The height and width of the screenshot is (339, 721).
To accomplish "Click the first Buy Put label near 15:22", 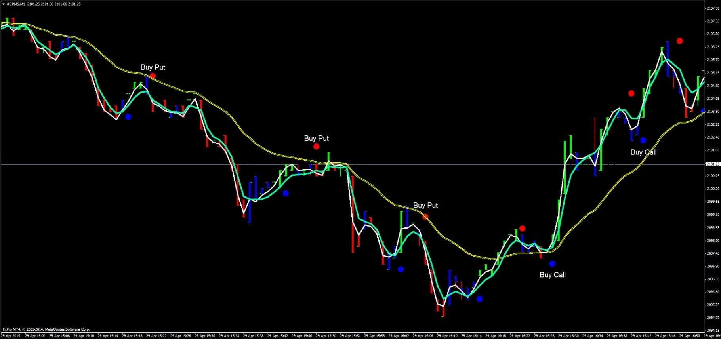I will tap(153, 67).
